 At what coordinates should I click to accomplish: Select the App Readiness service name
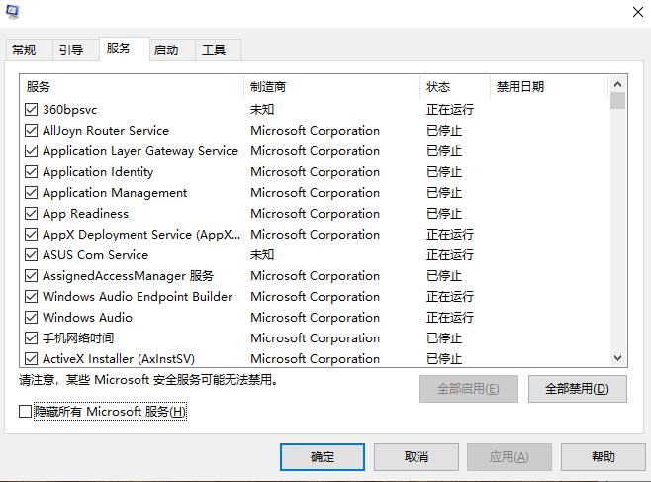(85, 214)
